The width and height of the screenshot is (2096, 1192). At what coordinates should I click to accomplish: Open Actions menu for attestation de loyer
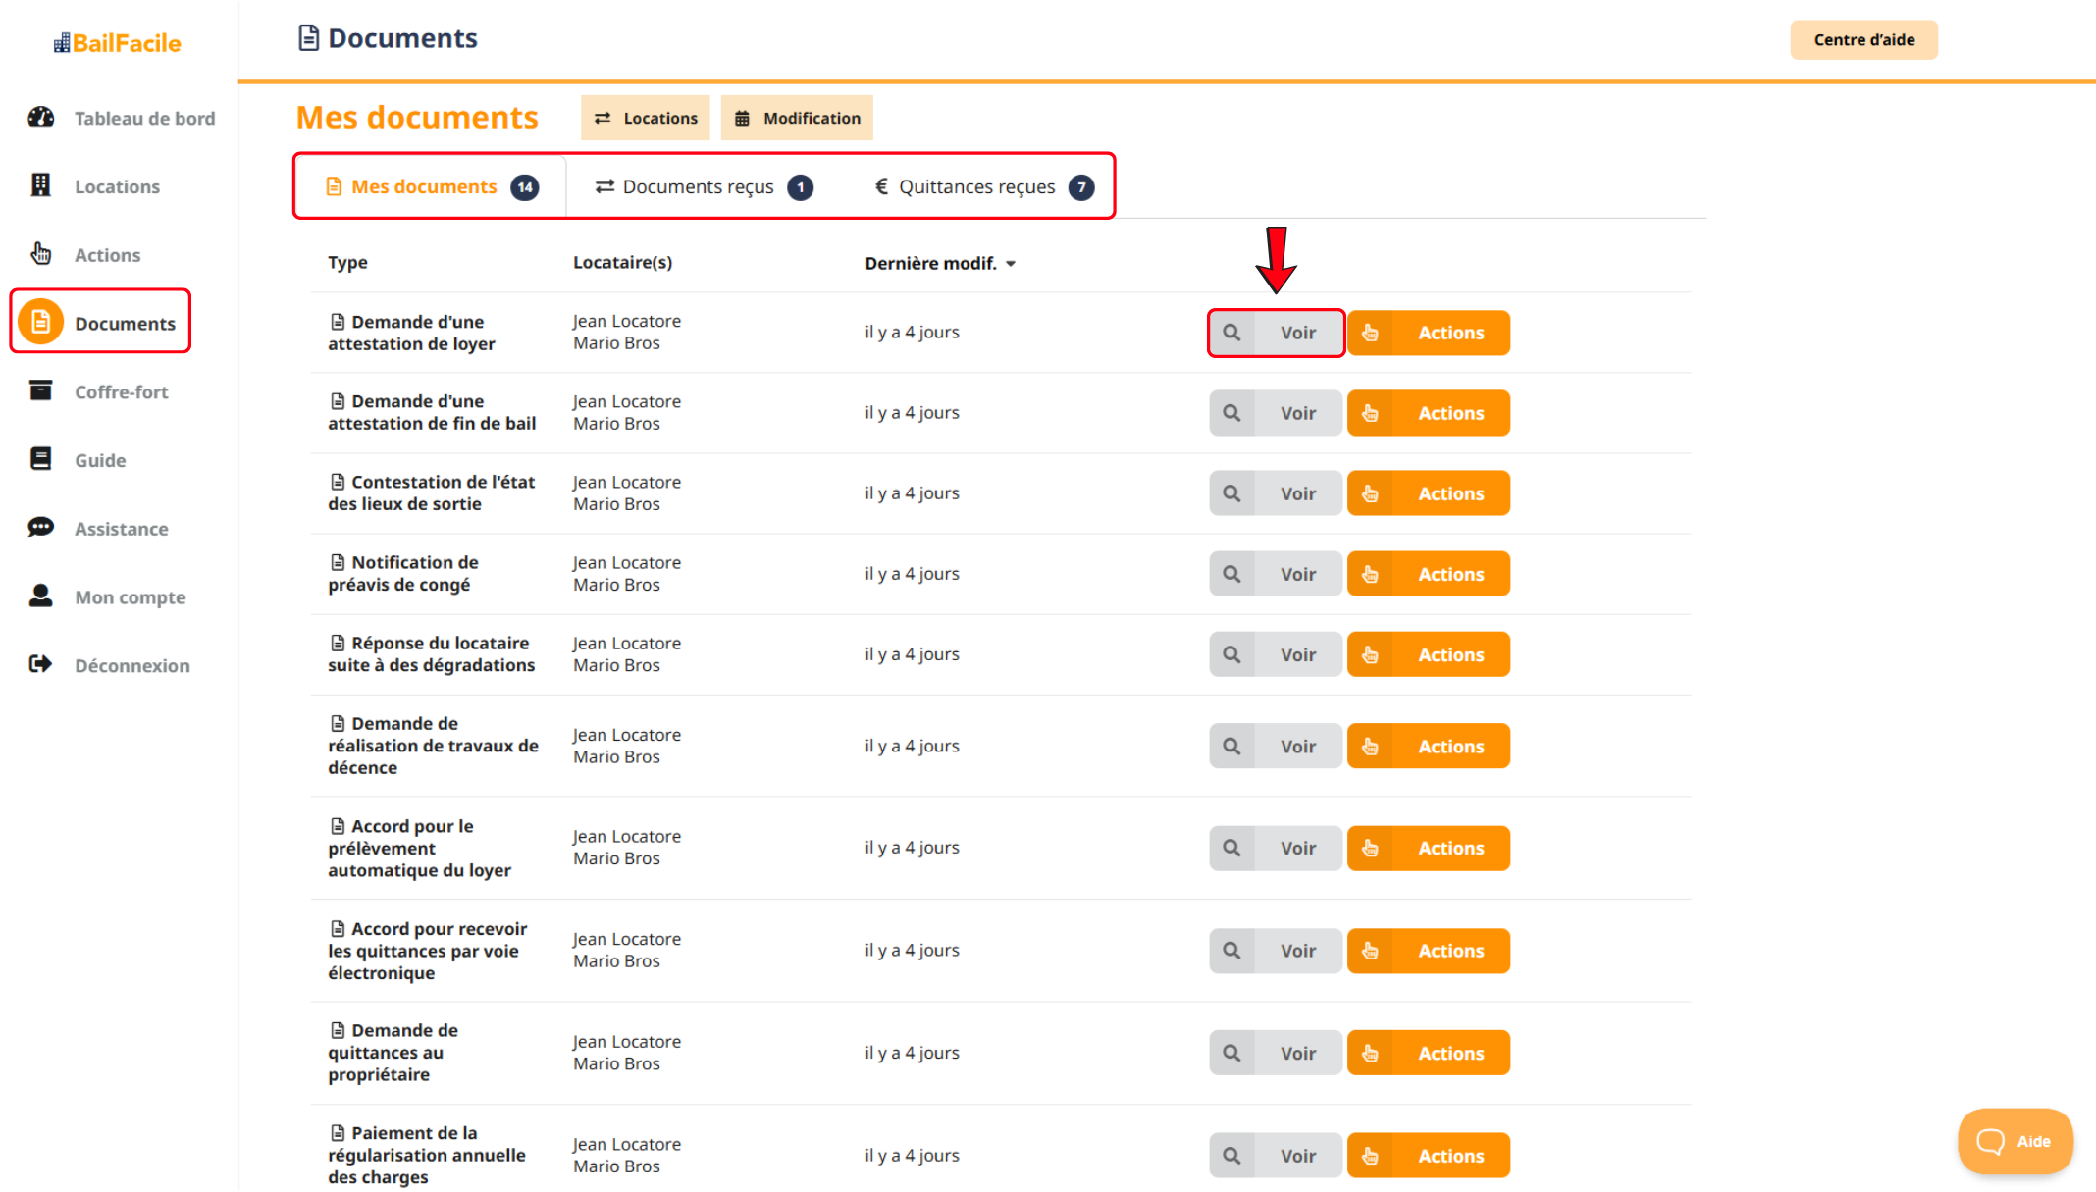click(1428, 333)
